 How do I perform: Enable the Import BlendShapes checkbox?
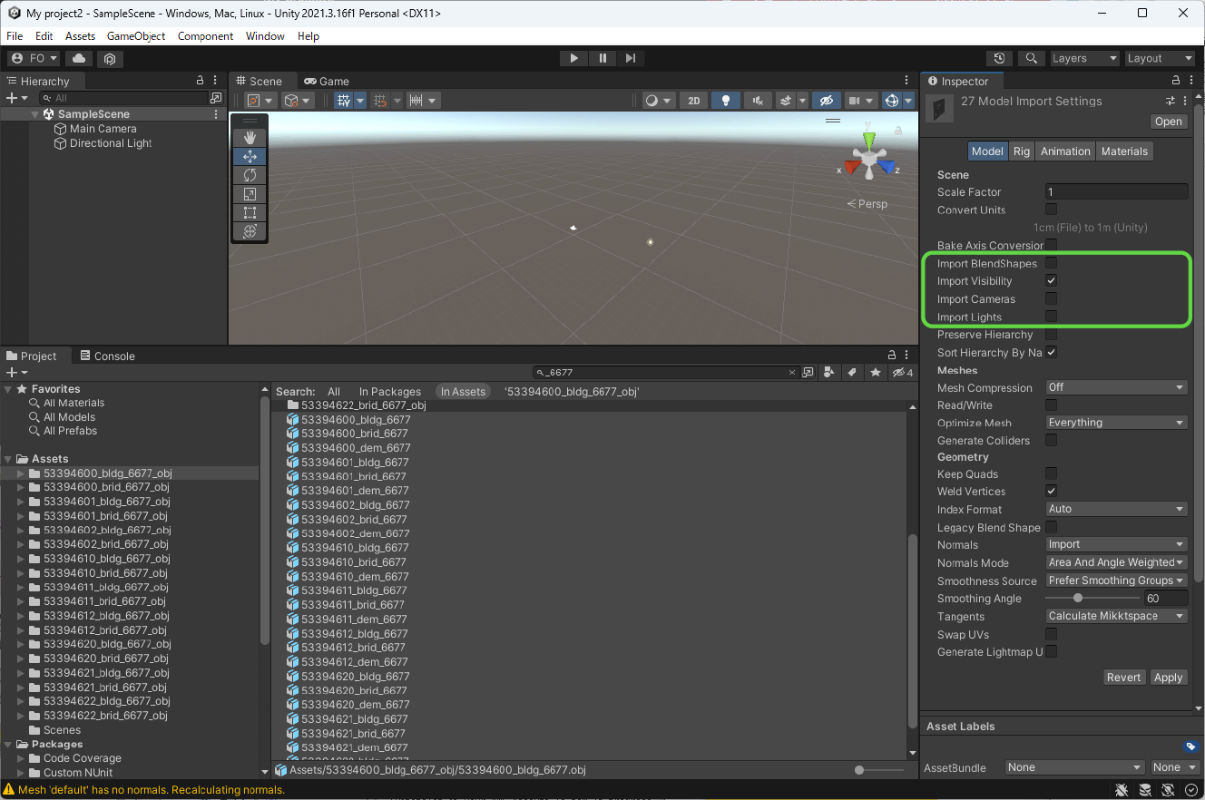click(x=1051, y=263)
